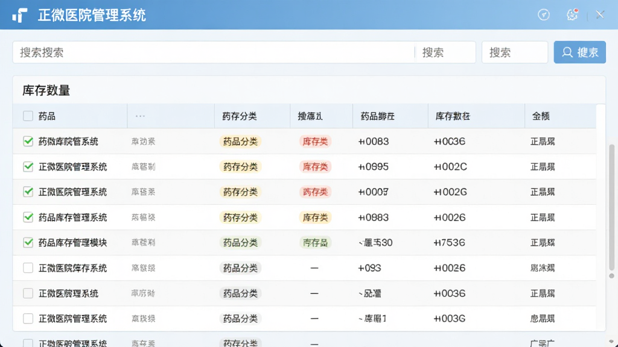This screenshot has height=347, width=618.
Task: Click the green status tag in 药品库存管理模块 row
Action: [x=315, y=242]
